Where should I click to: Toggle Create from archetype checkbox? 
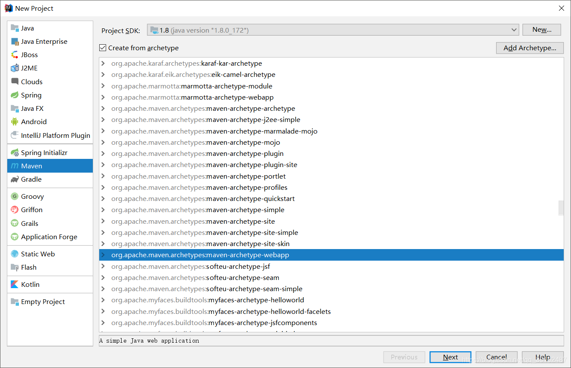[102, 48]
